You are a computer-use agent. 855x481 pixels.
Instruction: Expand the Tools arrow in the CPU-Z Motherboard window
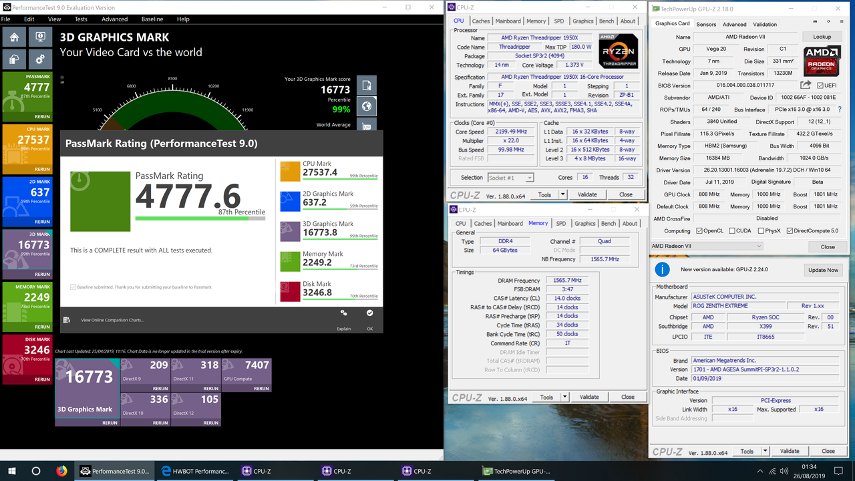765,451
